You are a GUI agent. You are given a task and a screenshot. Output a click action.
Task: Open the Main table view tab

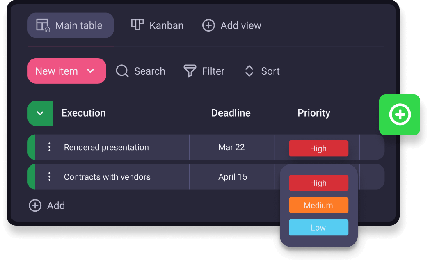(x=71, y=25)
